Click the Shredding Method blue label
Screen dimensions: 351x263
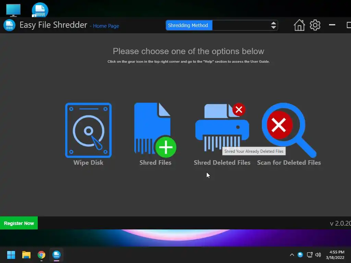coord(189,25)
